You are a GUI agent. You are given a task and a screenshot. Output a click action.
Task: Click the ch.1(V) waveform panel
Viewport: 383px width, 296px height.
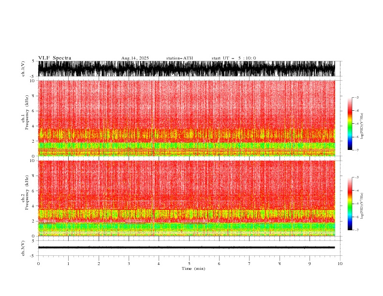186,69
